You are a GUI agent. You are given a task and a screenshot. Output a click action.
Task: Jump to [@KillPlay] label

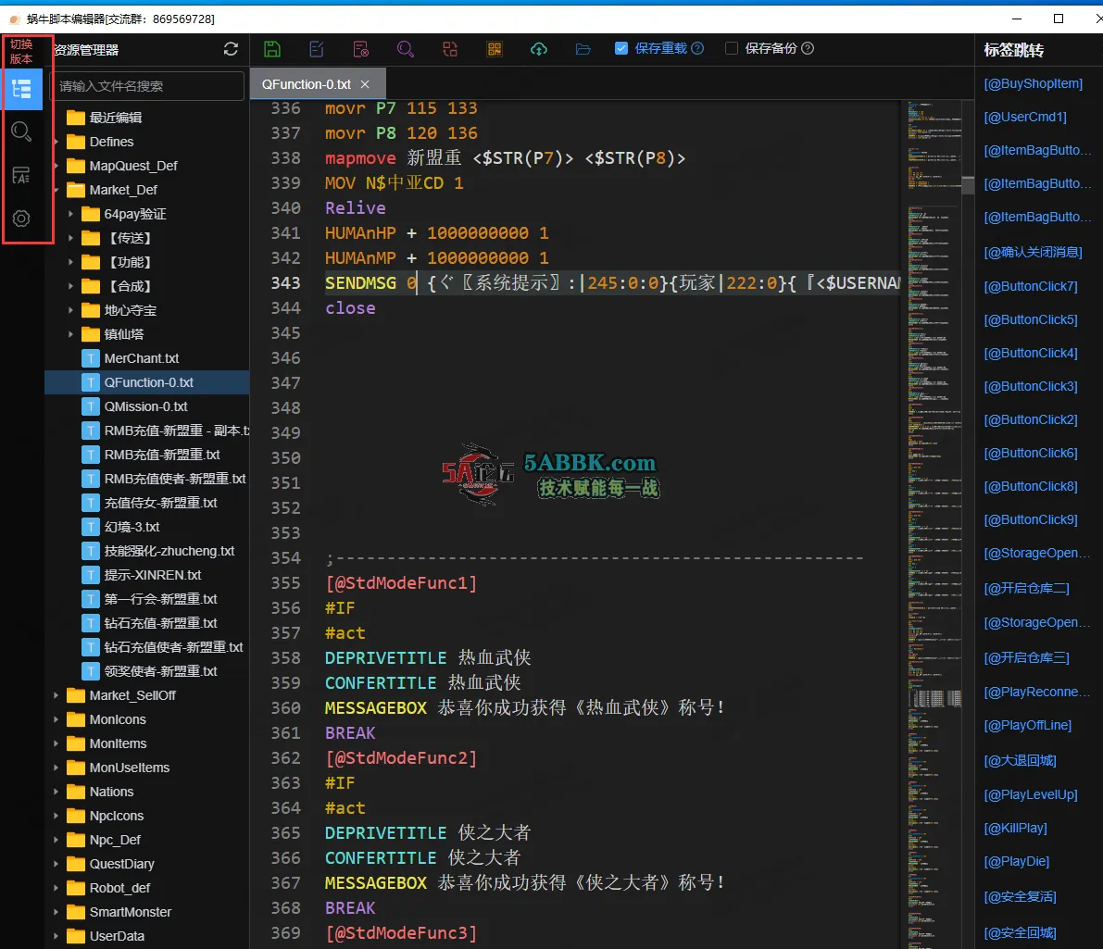pyautogui.click(x=1015, y=828)
